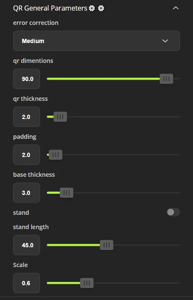Click the unfilled end of the Scale slider track

pos(137,283)
